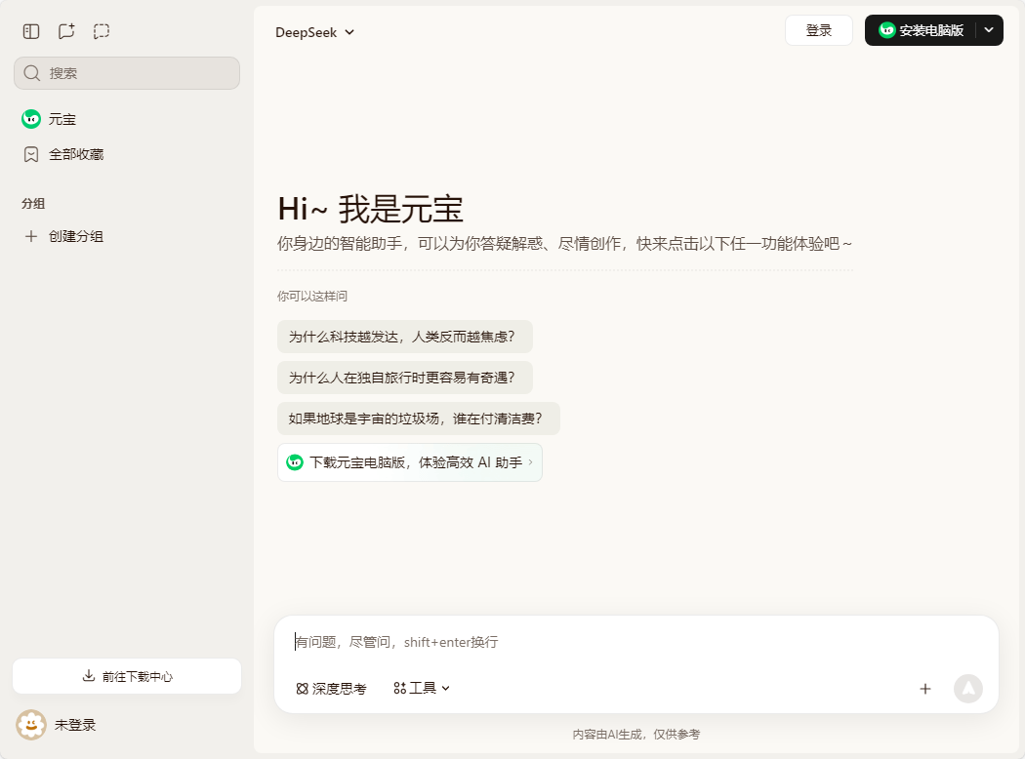This screenshot has width=1025, height=759.
Task: Click the 未登录 account label
Action: coord(75,725)
